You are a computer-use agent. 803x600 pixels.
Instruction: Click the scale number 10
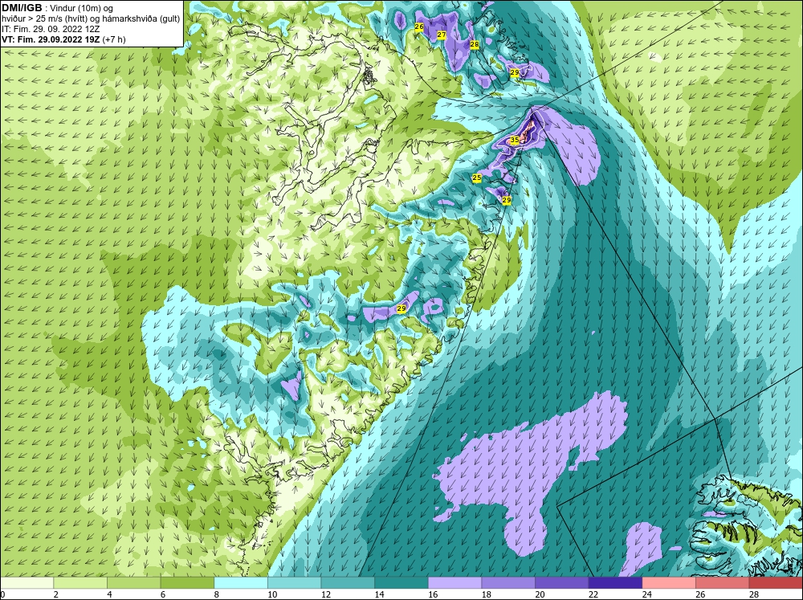tap(271, 594)
